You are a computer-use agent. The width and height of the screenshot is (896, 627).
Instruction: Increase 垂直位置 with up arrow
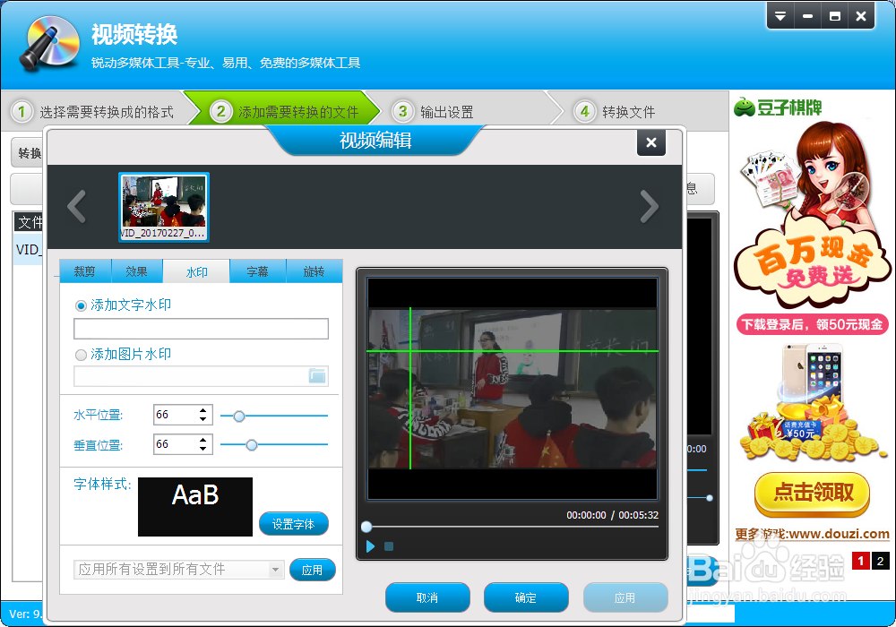point(202,440)
